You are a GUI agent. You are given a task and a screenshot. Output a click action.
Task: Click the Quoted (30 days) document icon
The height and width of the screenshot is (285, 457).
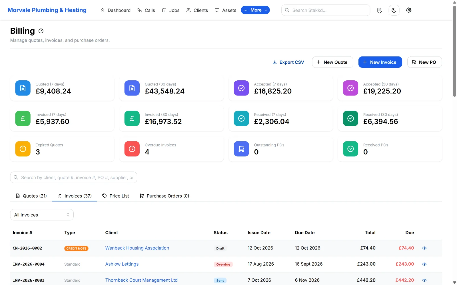pyautogui.click(x=132, y=88)
